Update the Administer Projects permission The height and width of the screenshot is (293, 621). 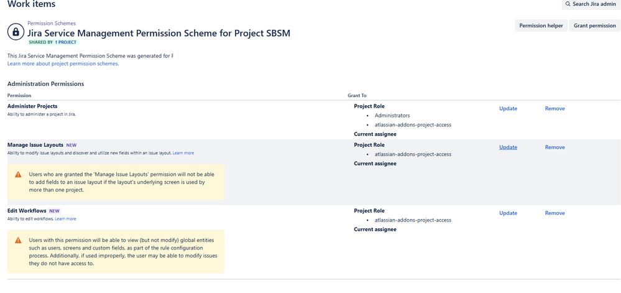coord(508,108)
